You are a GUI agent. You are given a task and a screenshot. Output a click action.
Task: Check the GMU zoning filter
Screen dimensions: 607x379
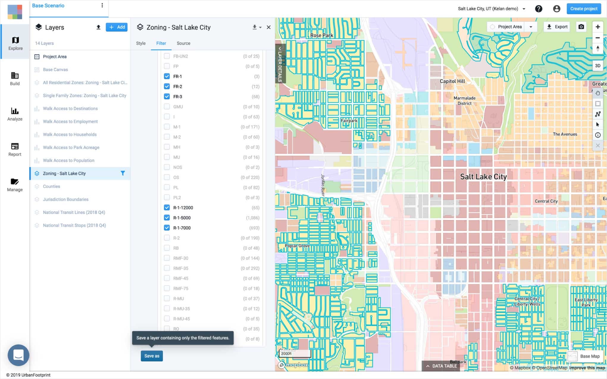tap(167, 107)
